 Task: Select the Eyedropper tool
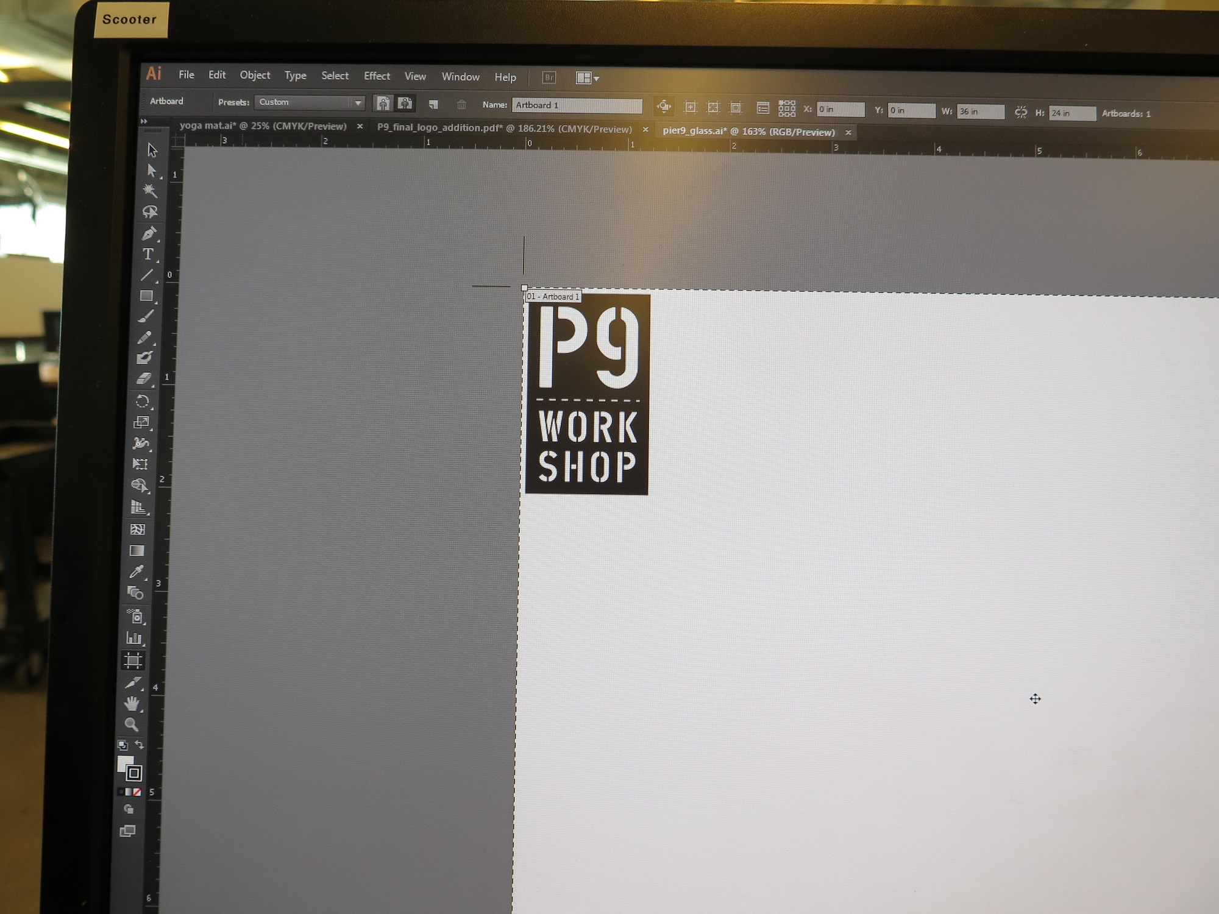[x=136, y=572]
